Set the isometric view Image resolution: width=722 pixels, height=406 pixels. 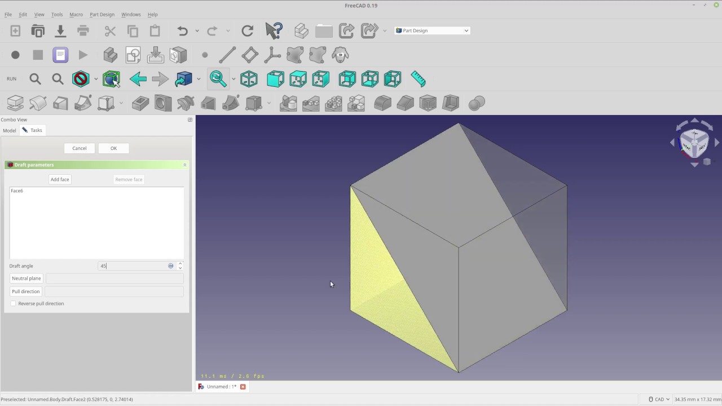click(249, 79)
